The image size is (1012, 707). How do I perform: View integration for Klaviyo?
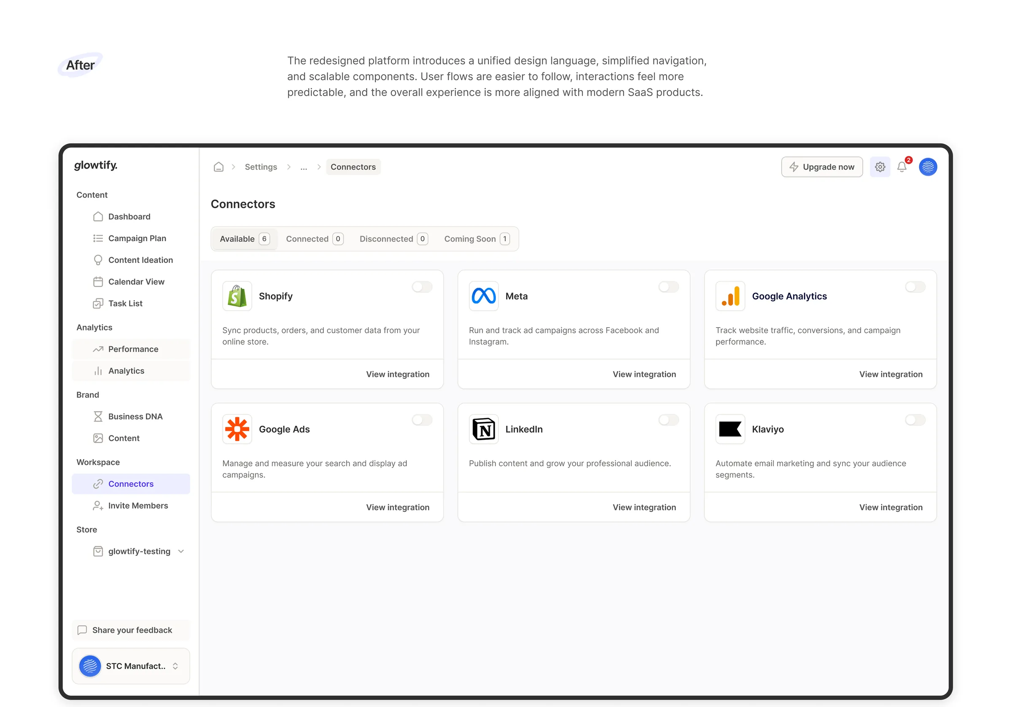point(891,507)
